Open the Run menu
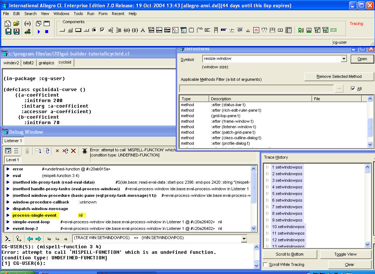 click(x=90, y=14)
